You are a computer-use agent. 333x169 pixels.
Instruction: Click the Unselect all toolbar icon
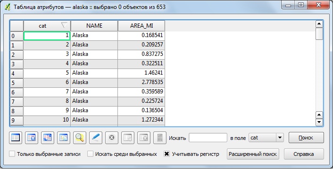point(16,138)
